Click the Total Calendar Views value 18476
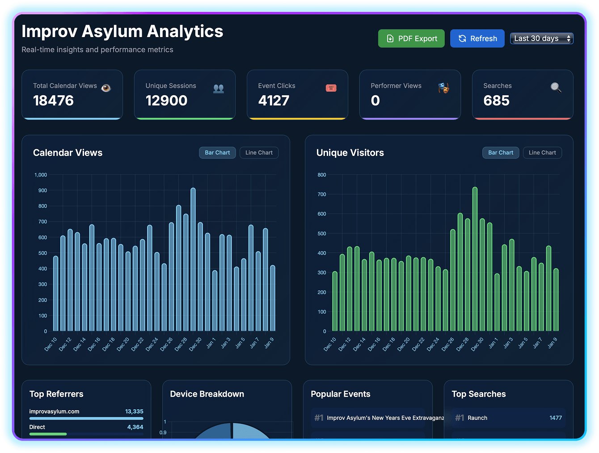The width and height of the screenshot is (599, 453). (53, 101)
